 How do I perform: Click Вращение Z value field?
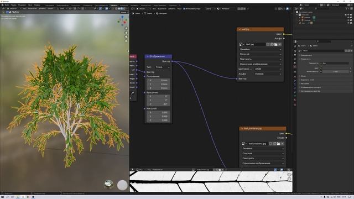click(x=158, y=104)
